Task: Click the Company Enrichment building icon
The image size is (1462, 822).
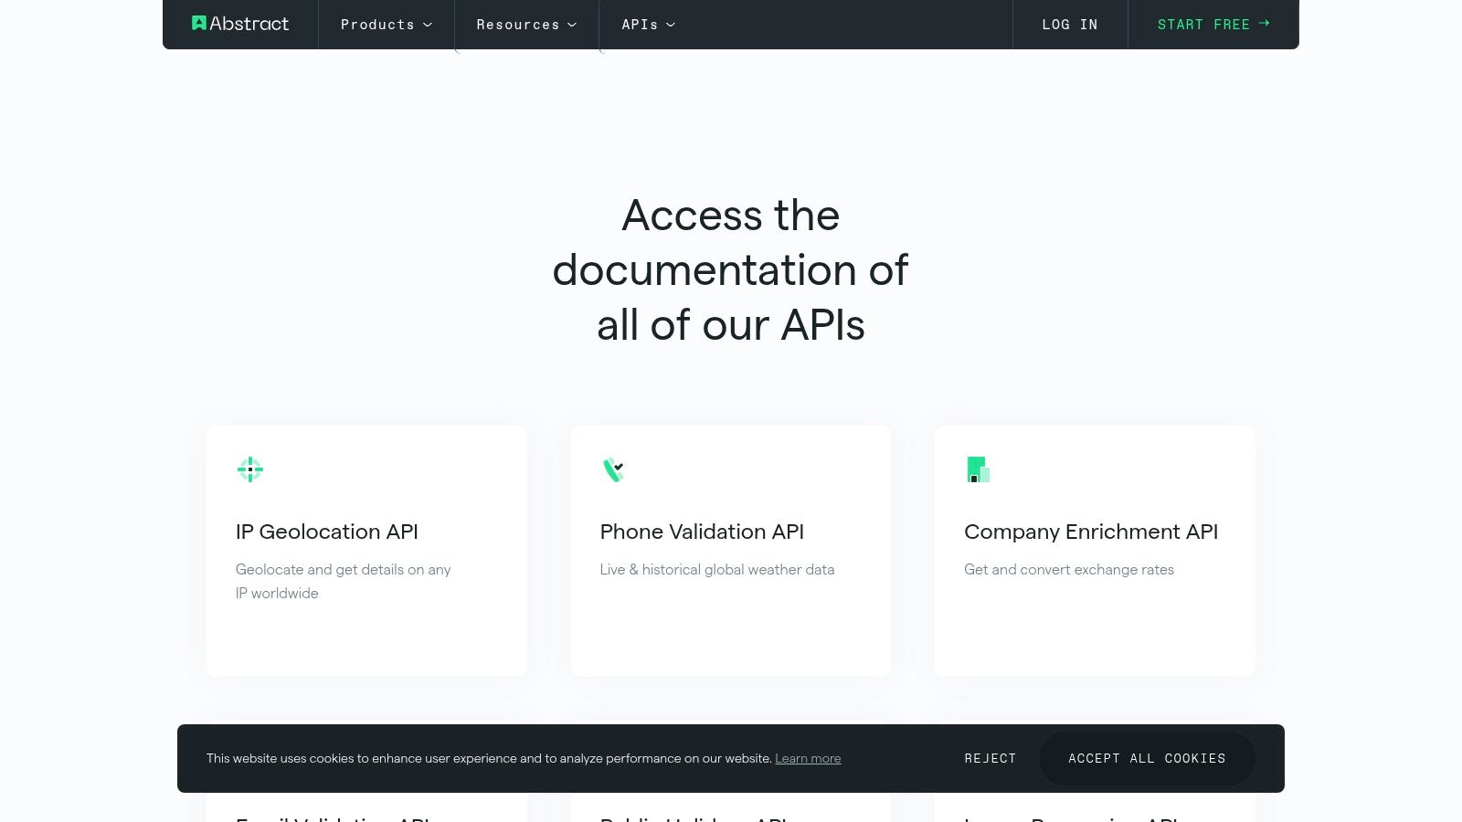Action: click(978, 469)
